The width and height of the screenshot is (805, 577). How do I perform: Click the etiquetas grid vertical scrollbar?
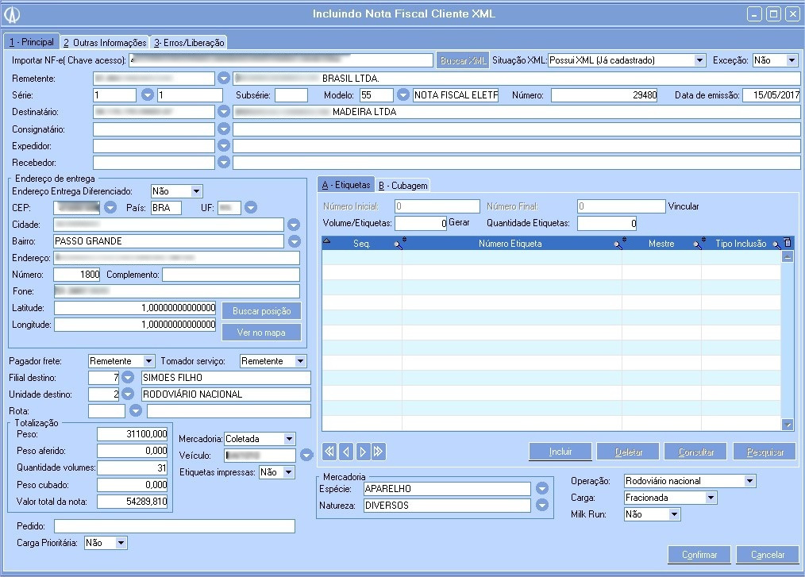click(x=788, y=341)
